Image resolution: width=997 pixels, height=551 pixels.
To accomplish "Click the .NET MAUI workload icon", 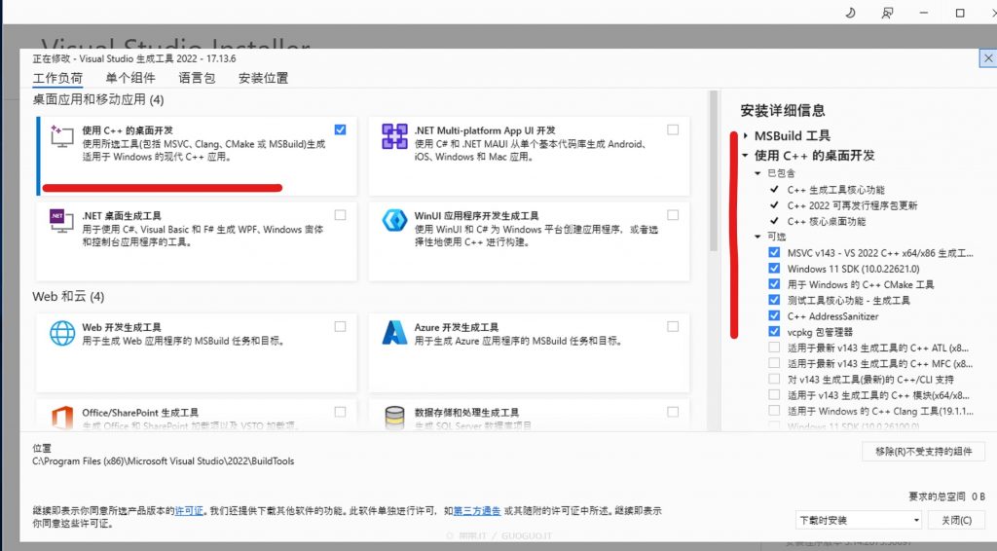I will pyautogui.click(x=394, y=136).
